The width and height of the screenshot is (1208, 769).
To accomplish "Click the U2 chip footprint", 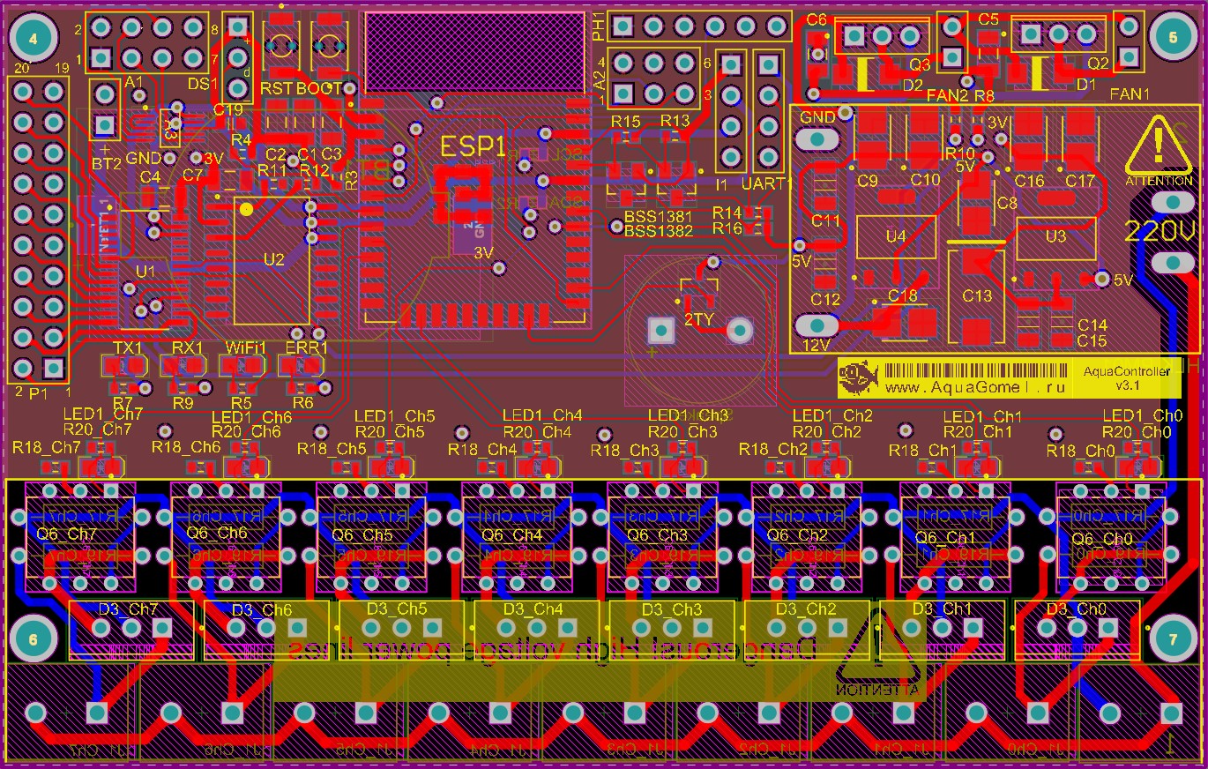I will coord(272,262).
